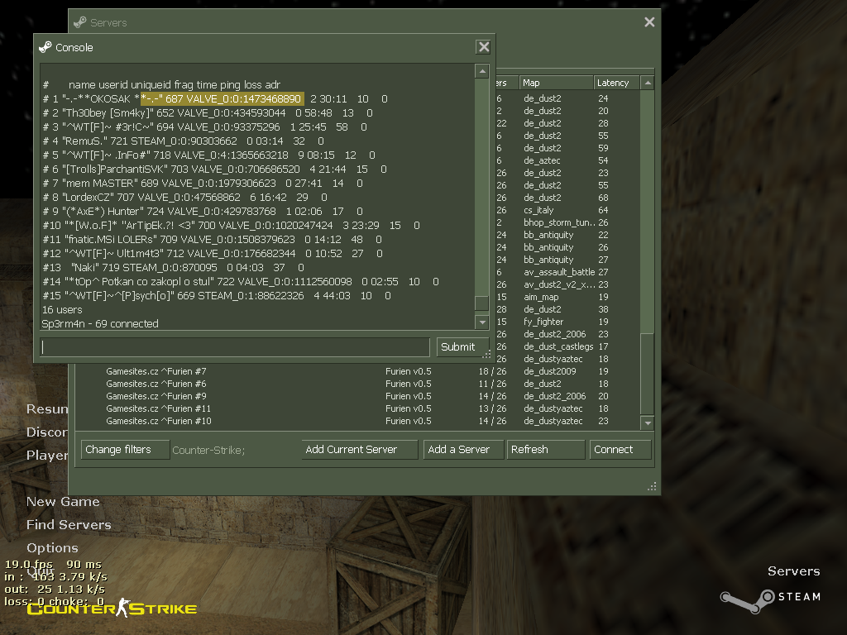Refresh the server list
This screenshot has height=635, width=847.
546,450
